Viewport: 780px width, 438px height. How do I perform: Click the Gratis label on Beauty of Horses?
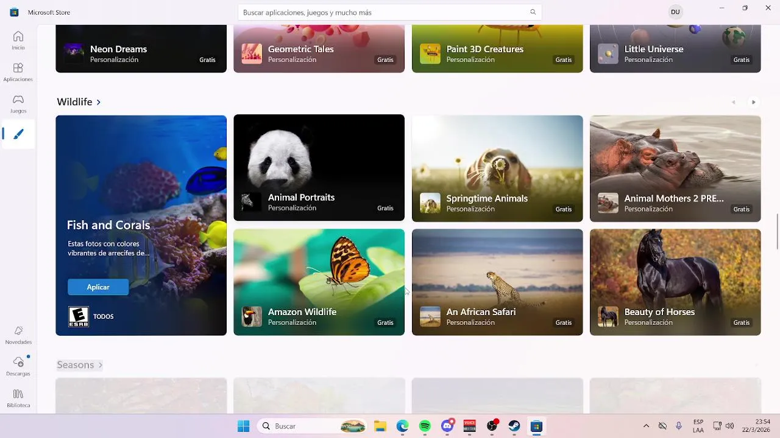click(742, 322)
